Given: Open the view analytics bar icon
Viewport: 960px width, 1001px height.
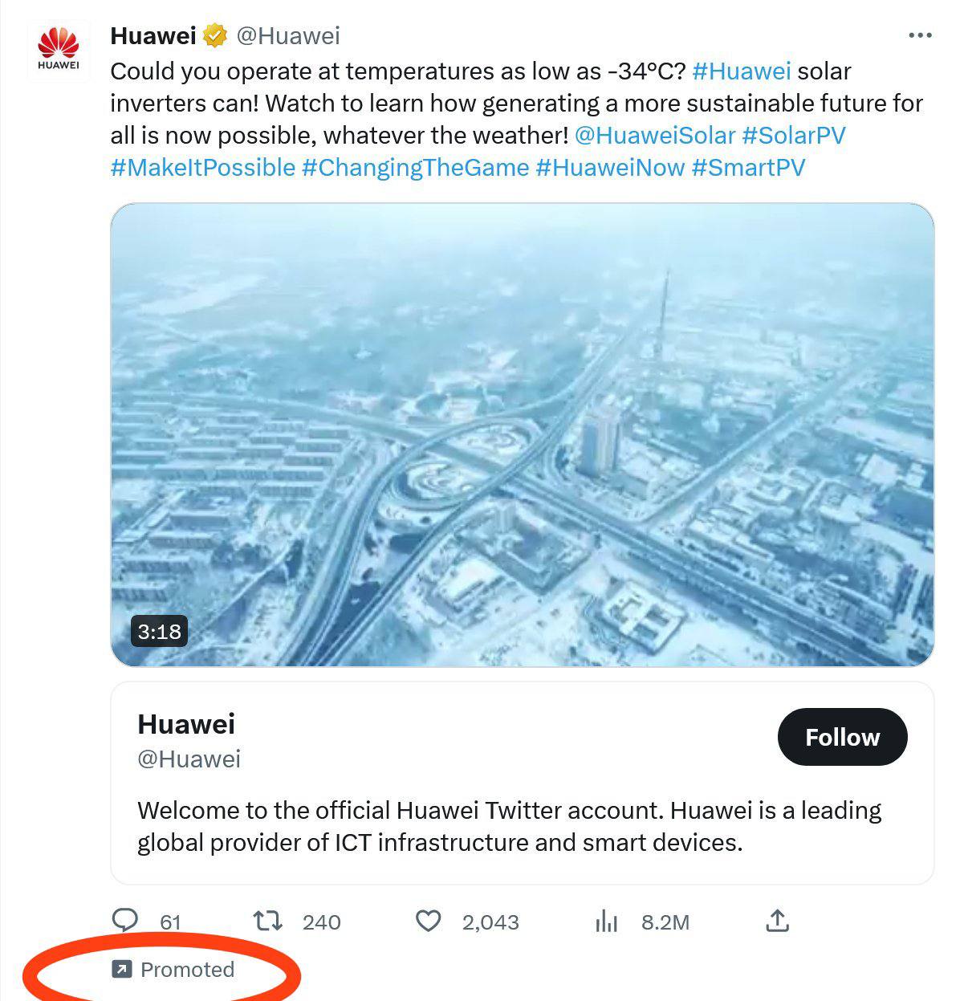Looking at the screenshot, I should [x=606, y=922].
